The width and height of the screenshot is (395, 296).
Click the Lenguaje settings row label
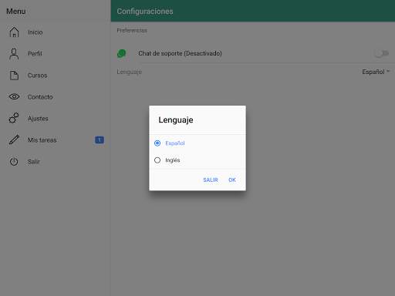click(130, 72)
